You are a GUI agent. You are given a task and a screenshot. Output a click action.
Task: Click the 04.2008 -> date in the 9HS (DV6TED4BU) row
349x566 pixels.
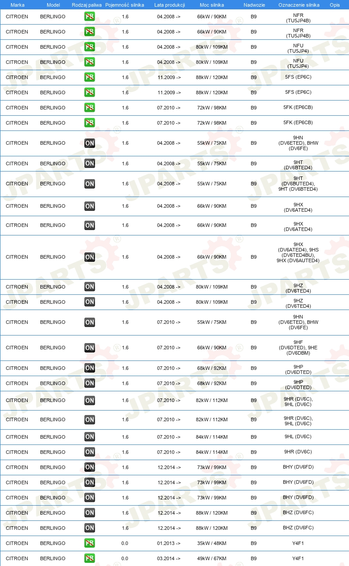(169, 257)
